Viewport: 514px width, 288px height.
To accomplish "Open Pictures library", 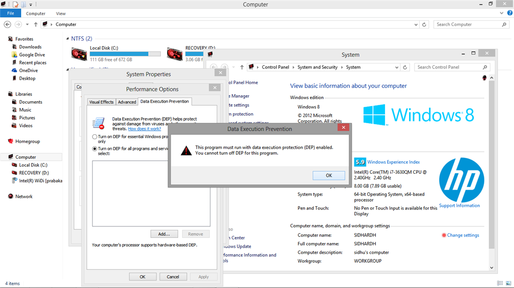I will 27,118.
